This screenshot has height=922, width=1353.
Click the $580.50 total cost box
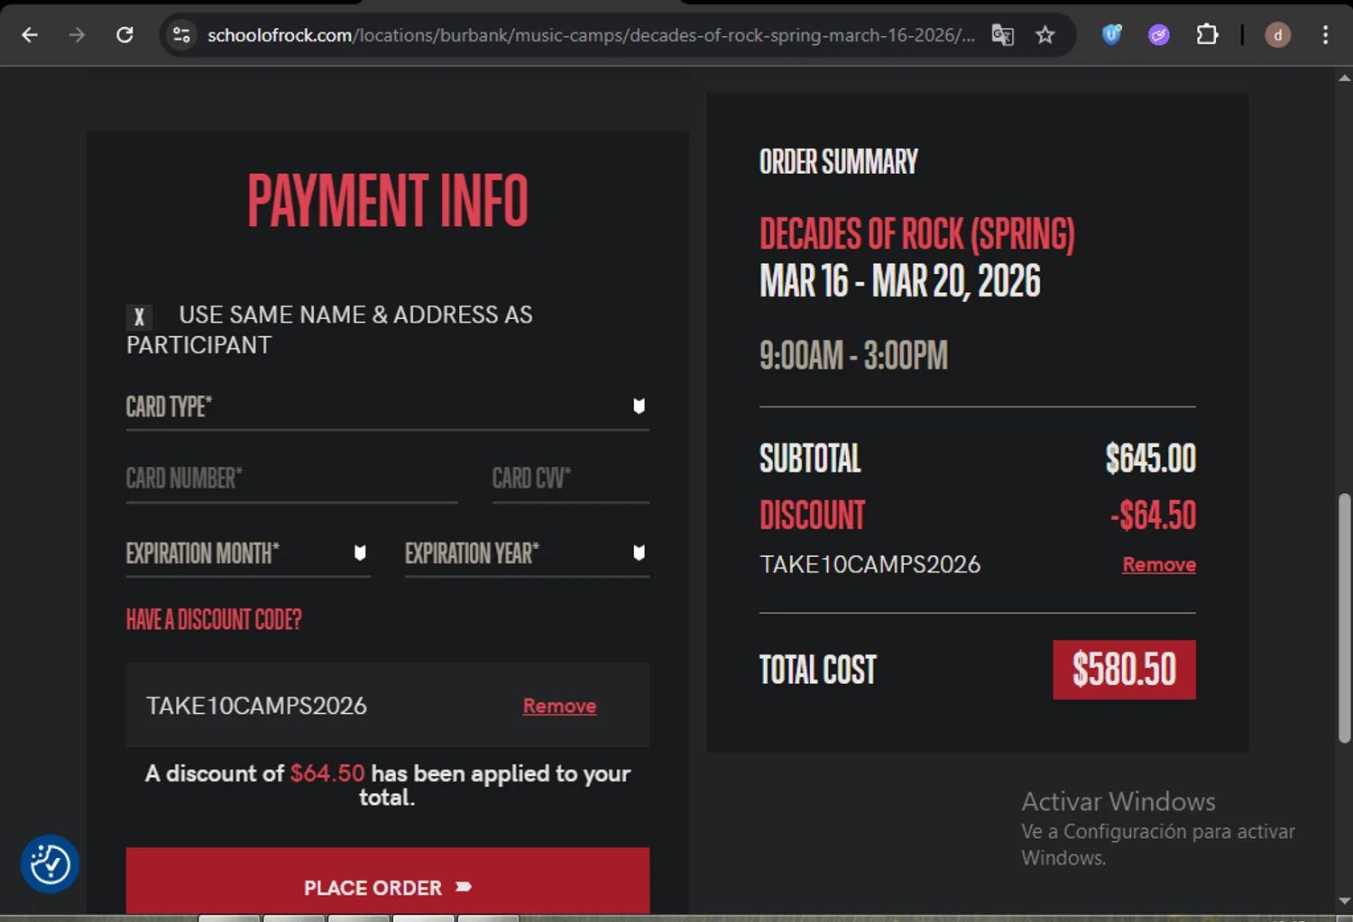(x=1124, y=670)
